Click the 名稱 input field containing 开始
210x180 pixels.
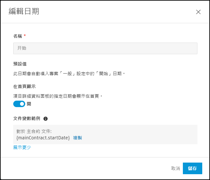105,48
